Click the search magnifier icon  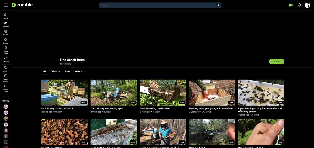tap(218, 5)
